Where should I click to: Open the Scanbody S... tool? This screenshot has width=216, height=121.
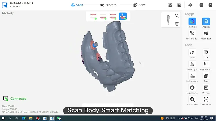click(192, 64)
